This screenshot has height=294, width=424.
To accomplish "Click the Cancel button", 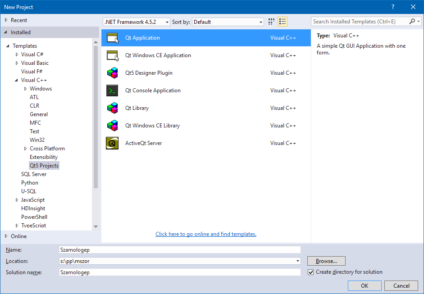I will click(x=401, y=285).
